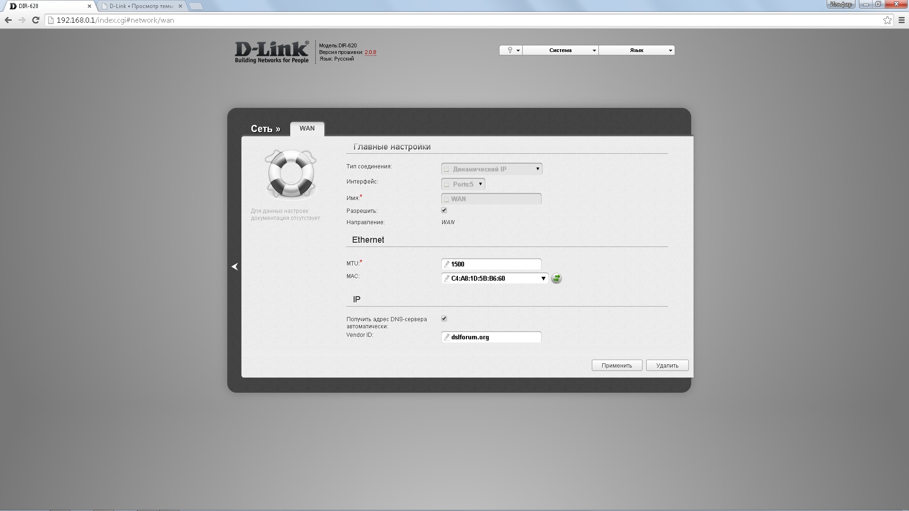Click the lightbulb notifications icon
This screenshot has height=511, width=909.
(x=510, y=50)
